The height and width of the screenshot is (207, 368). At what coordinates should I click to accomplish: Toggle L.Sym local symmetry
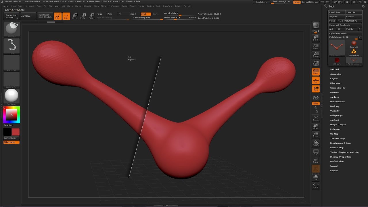[x=316, y=97]
